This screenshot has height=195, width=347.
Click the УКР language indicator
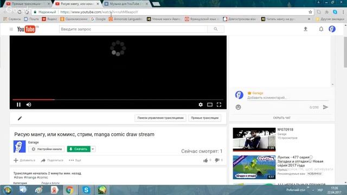click(x=320, y=190)
